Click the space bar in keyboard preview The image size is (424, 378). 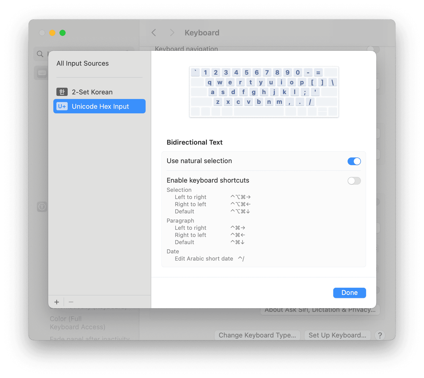pyautogui.click(x=259, y=112)
